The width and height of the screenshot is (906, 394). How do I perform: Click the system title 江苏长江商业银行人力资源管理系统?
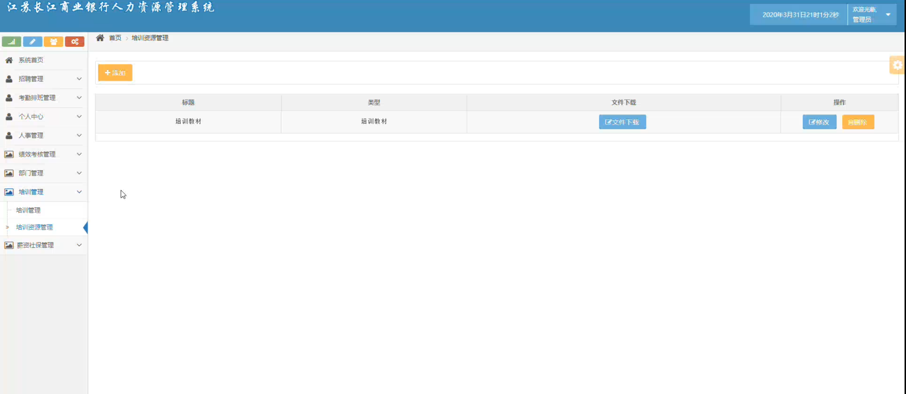click(111, 7)
